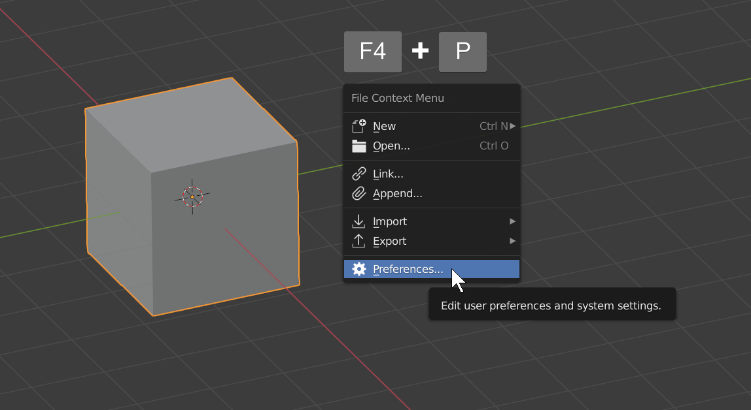Click the 3D cursor on the cube
Screen dimensions: 751x410
point(192,197)
